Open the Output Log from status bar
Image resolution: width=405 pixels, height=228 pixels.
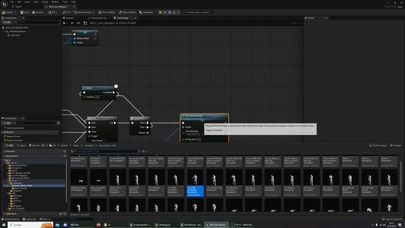(x=29, y=219)
